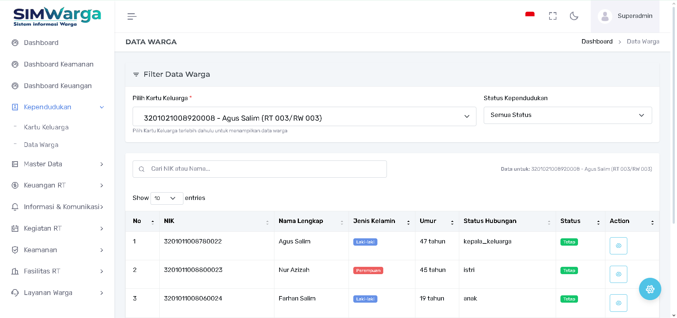677x318 pixels.
Task: Open Dashboard Keuangan in sidebar
Action: [x=58, y=86]
